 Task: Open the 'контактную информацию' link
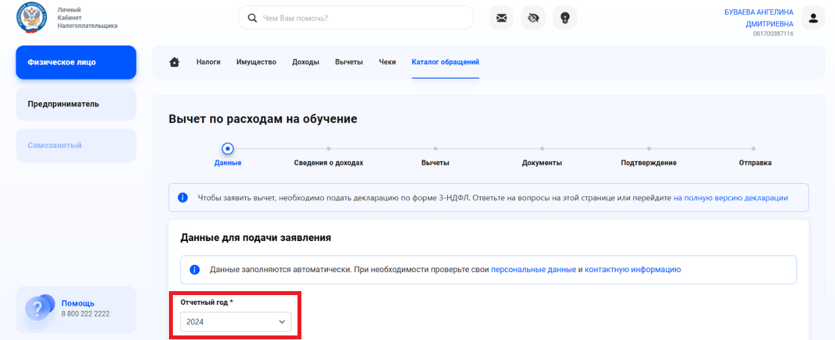633,270
